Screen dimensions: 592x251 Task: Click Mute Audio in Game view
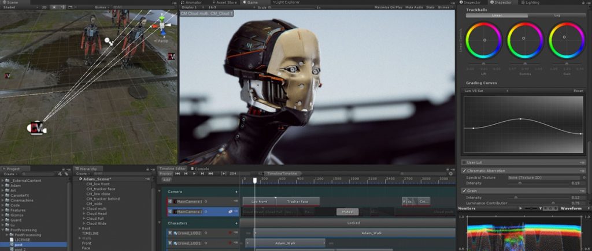click(414, 7)
